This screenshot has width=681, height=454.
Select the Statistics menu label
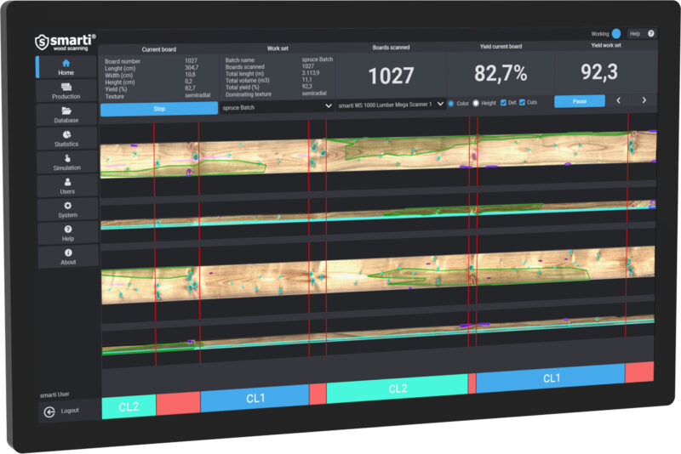click(x=66, y=144)
